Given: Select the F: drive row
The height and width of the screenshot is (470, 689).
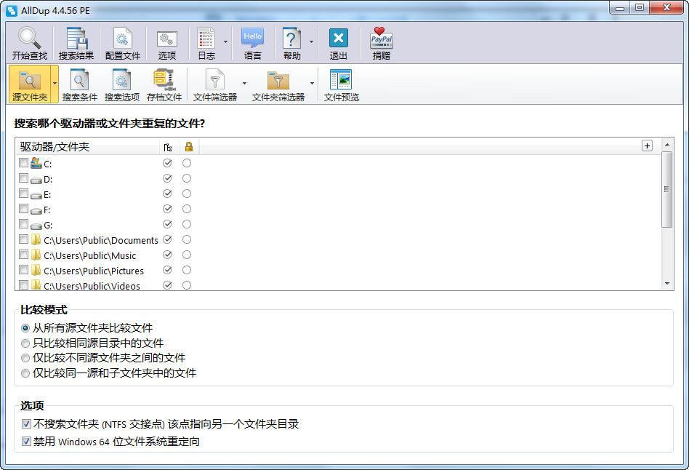Looking at the screenshot, I should click(x=338, y=209).
